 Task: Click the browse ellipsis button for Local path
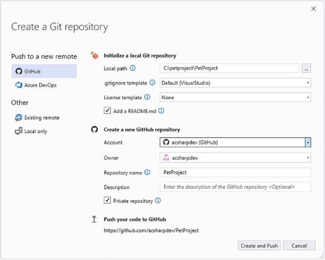coord(306,68)
